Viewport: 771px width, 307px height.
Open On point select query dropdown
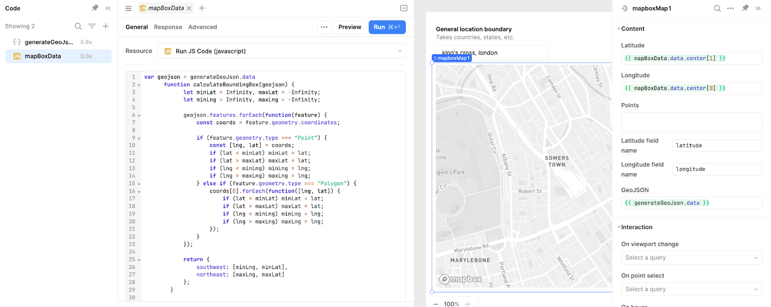pyautogui.click(x=691, y=289)
